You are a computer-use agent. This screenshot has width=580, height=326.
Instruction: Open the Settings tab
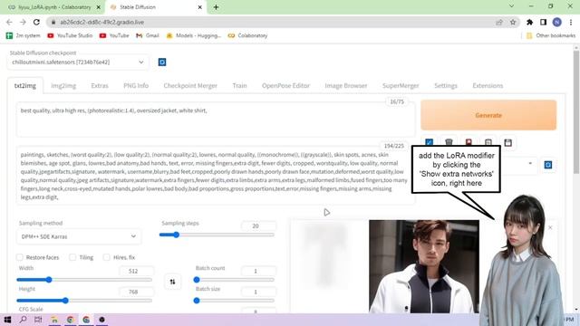(446, 85)
